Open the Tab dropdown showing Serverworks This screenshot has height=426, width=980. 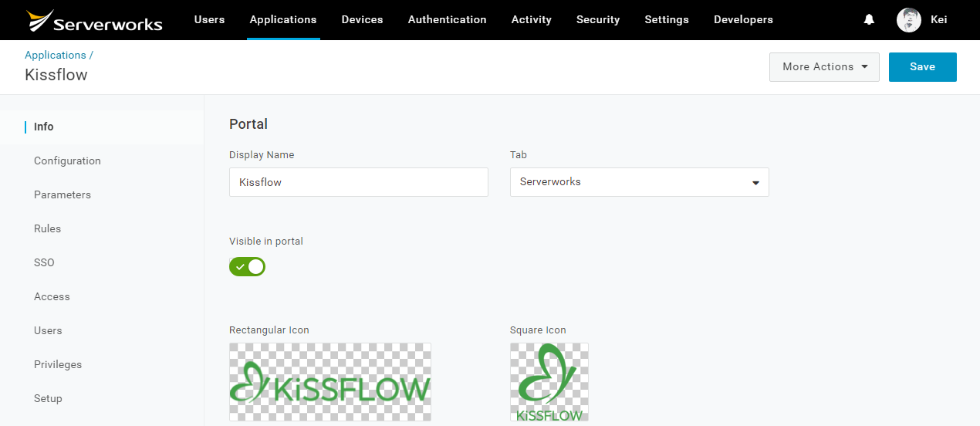click(x=640, y=182)
